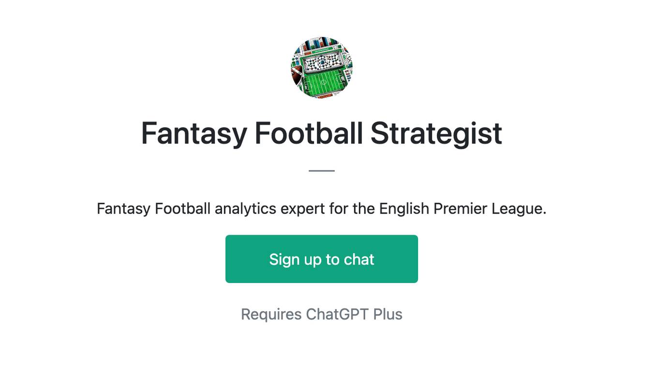The height and width of the screenshot is (369, 658).
Task: Click the word "Football" in the title
Action: (x=309, y=133)
